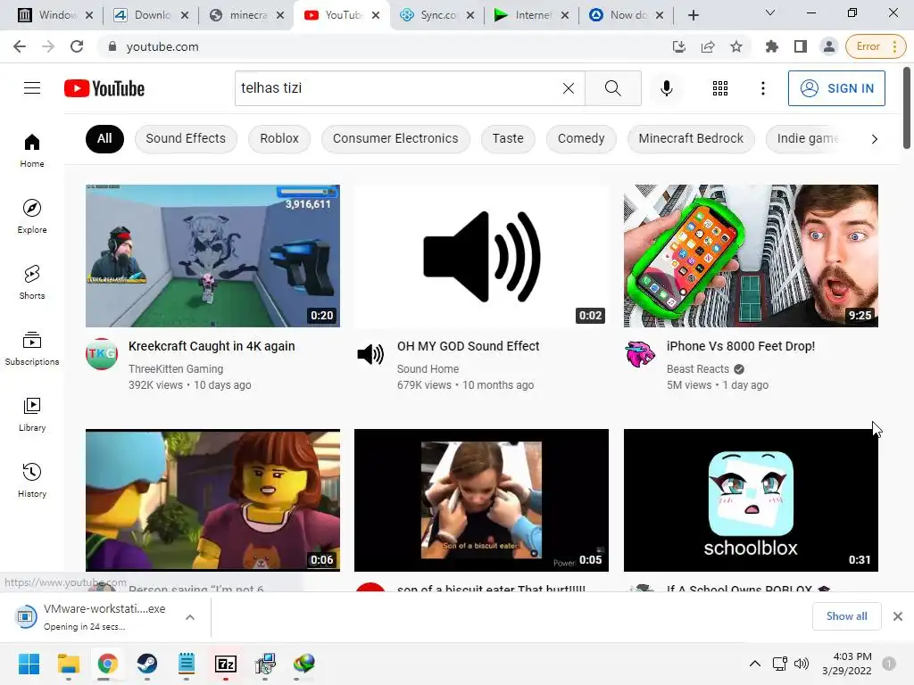
Task: Show hidden system tray icons
Action: pos(755,664)
